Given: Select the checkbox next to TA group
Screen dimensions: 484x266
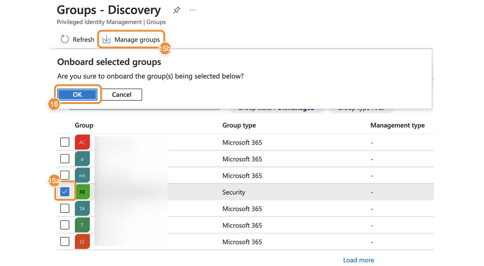Looking at the screenshot, I should pyautogui.click(x=65, y=208).
